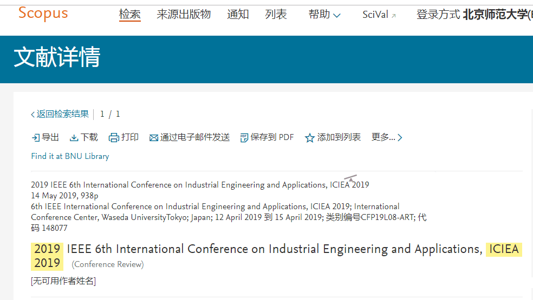This screenshot has width=533, height=300.
Task: Open the 检索 search tab
Action: tap(130, 15)
